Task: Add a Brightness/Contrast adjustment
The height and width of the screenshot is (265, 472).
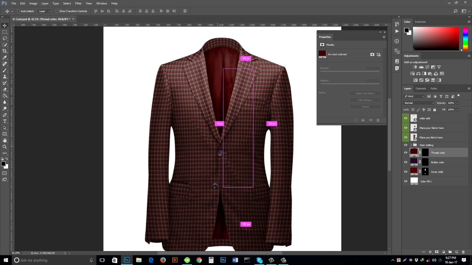Action: tap(416, 67)
